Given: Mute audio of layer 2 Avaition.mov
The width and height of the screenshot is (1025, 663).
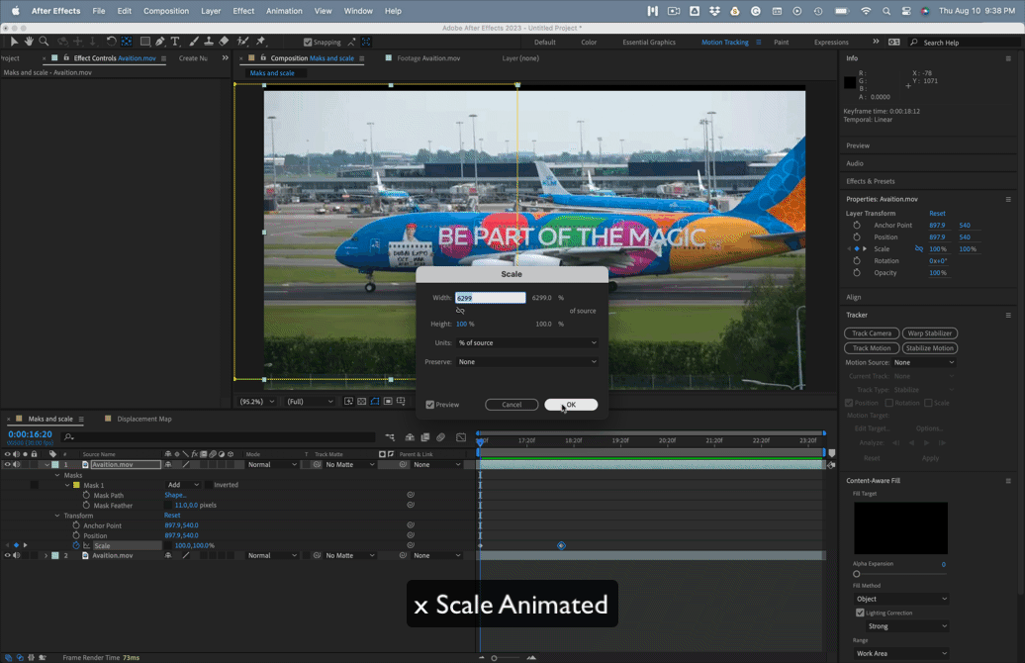Looking at the screenshot, I should point(17,556).
